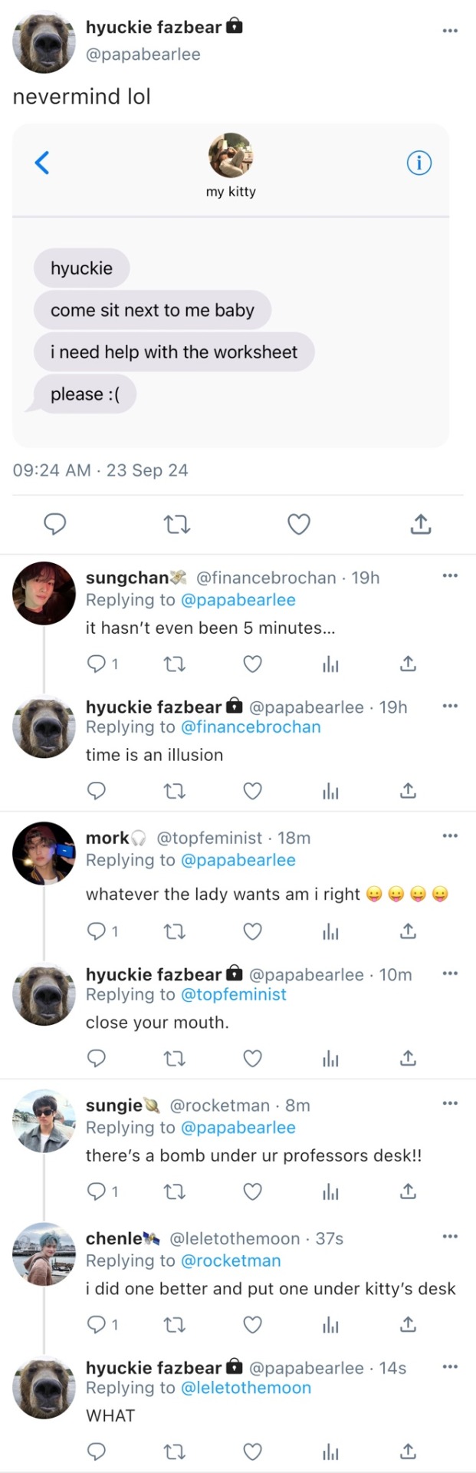Open the @topfeminist mention link
This screenshot has height=1473, width=476.
click(x=233, y=995)
